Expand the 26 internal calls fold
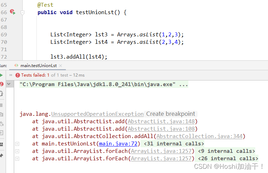 click(228, 159)
